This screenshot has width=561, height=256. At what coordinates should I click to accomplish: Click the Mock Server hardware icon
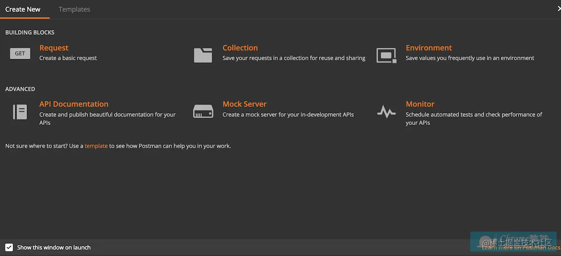click(x=203, y=111)
